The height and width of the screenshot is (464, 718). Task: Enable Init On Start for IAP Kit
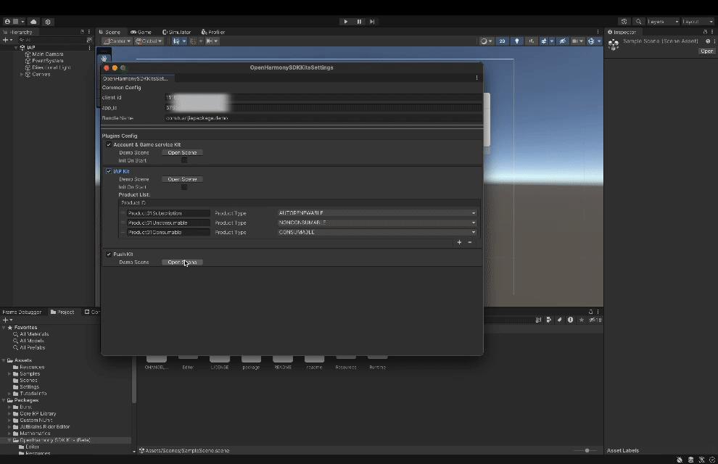(183, 186)
